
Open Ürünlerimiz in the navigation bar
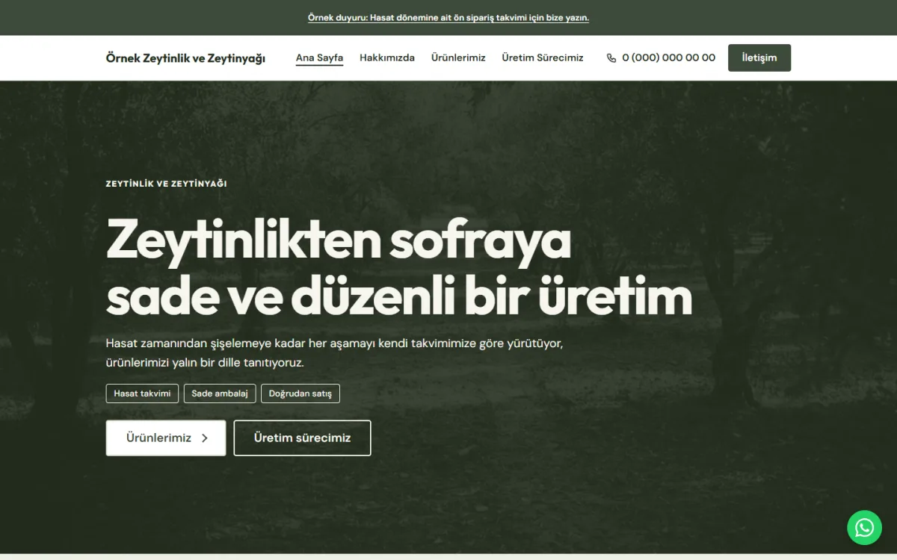458,57
